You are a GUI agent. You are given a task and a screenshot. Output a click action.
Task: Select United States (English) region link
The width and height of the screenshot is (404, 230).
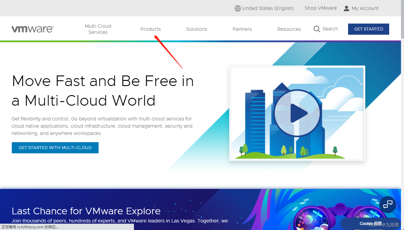(x=268, y=8)
